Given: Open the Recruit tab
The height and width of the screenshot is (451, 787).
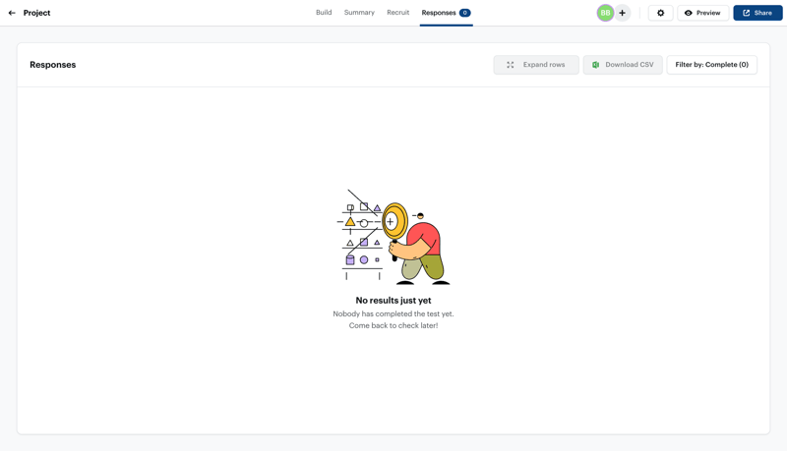Looking at the screenshot, I should 397,13.
